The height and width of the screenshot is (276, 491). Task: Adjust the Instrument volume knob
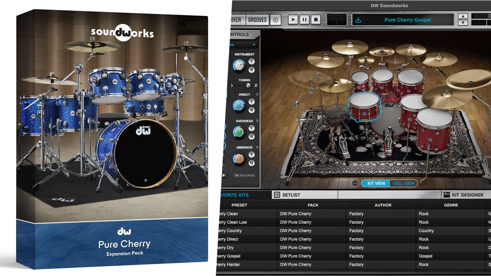point(239,66)
